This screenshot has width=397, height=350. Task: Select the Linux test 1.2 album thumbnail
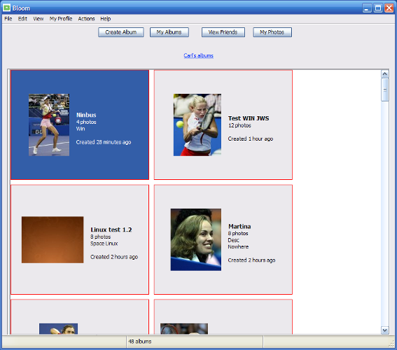53,239
